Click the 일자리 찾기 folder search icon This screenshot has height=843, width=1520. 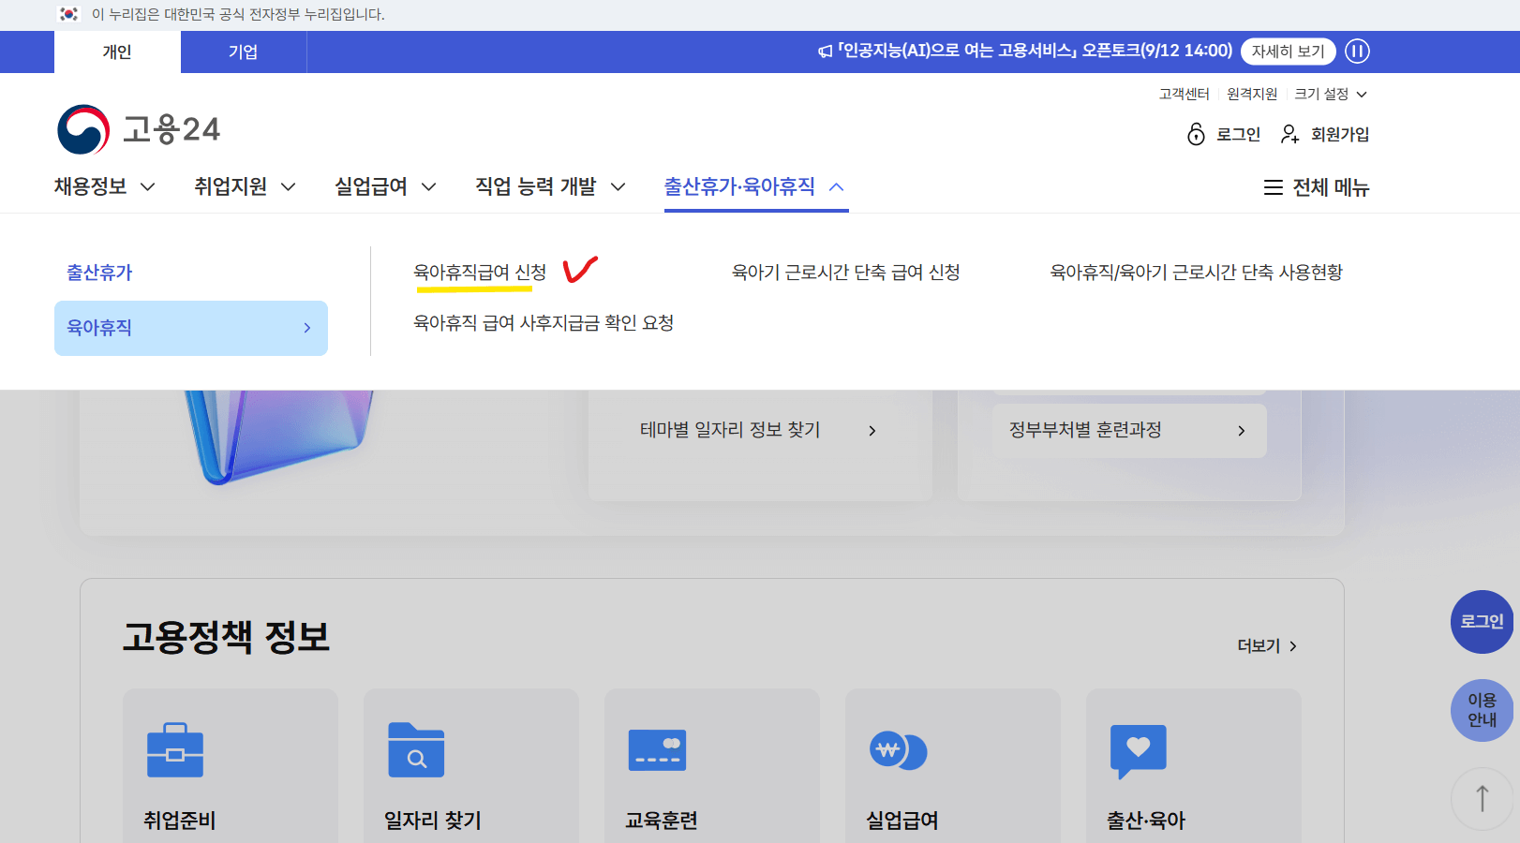point(417,749)
